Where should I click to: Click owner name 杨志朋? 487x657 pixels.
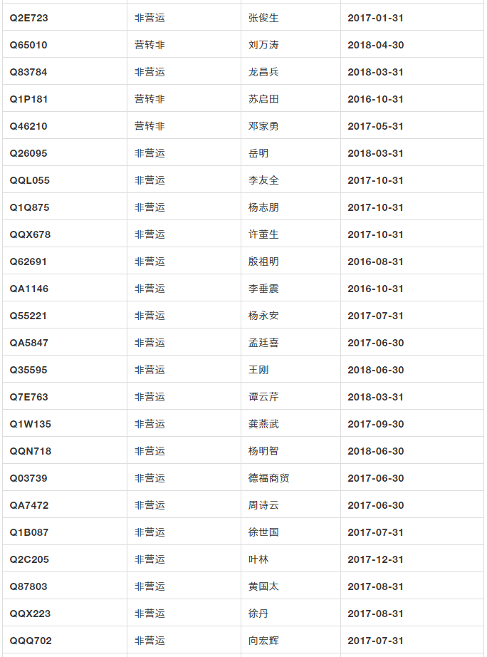263,207
